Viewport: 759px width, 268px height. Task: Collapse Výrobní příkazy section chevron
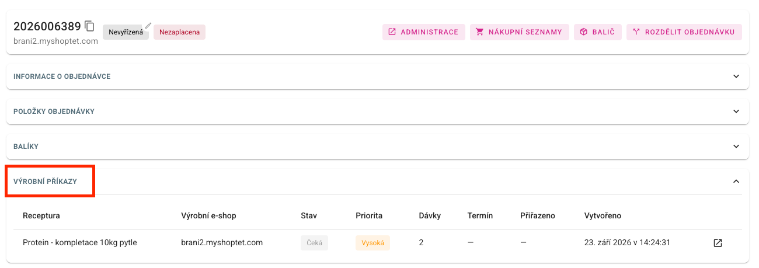point(736,182)
